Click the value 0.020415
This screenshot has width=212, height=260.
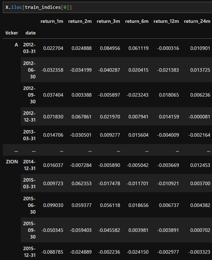point(139,70)
